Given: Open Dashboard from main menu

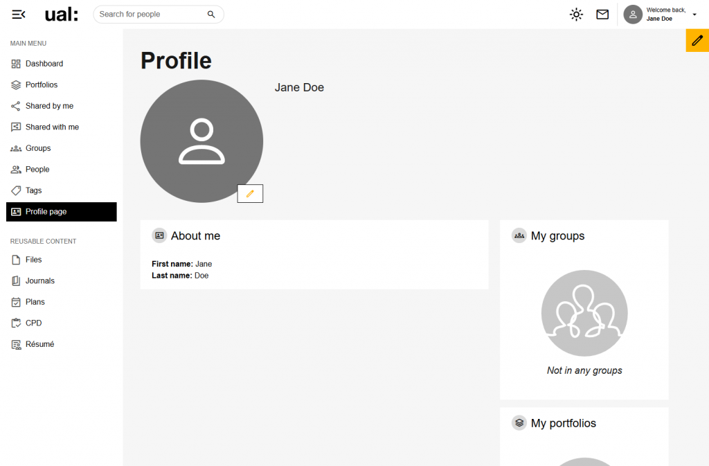Looking at the screenshot, I should click(62, 64).
